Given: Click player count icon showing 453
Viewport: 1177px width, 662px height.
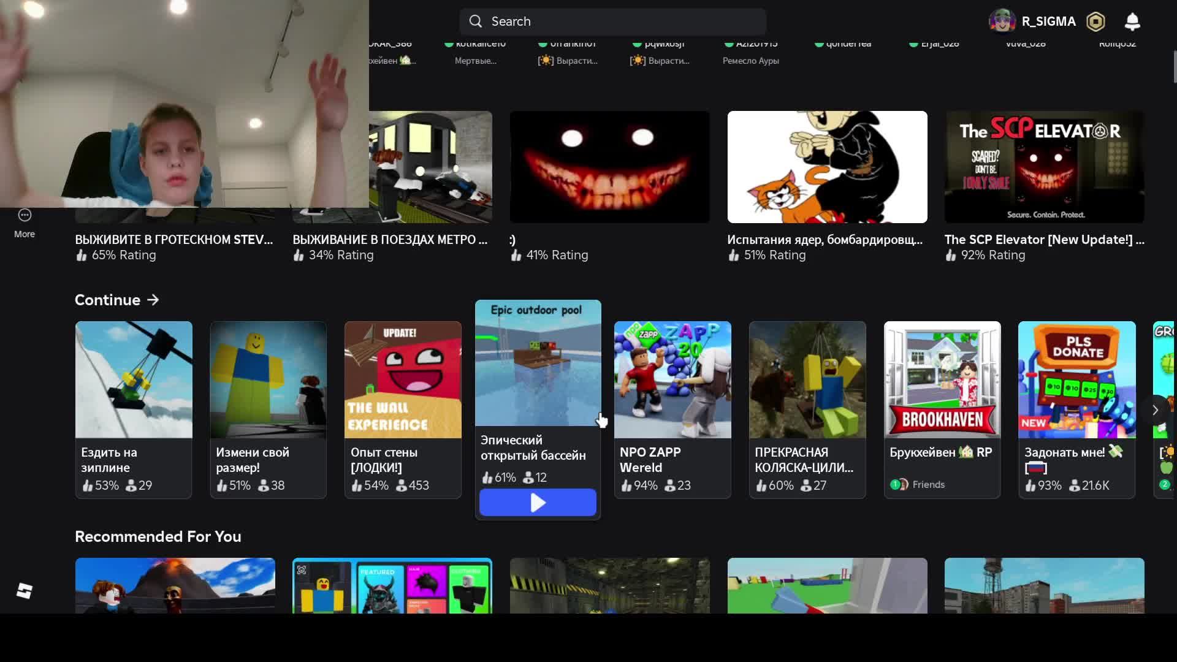Looking at the screenshot, I should point(402,485).
